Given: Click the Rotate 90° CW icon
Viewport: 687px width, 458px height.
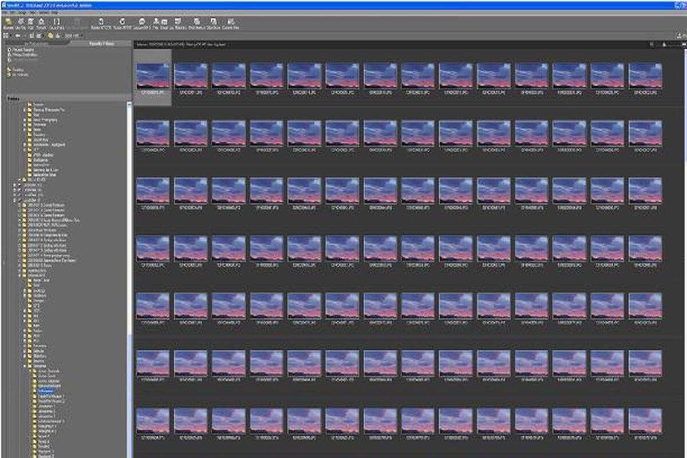Looking at the screenshot, I should click(123, 23).
